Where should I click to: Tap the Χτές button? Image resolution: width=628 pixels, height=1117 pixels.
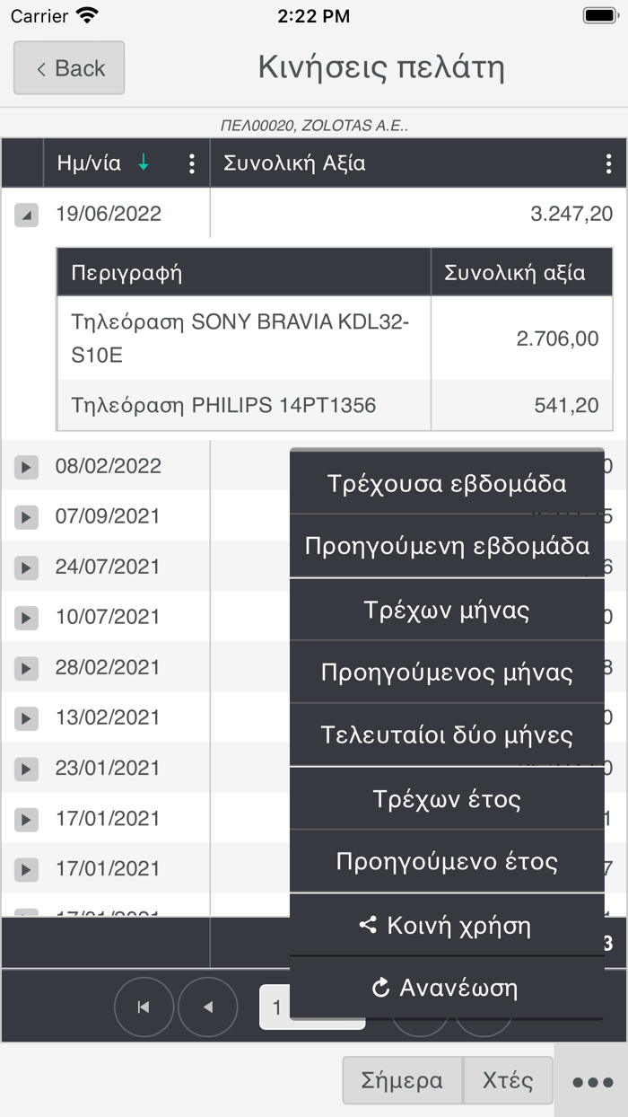507,1080
